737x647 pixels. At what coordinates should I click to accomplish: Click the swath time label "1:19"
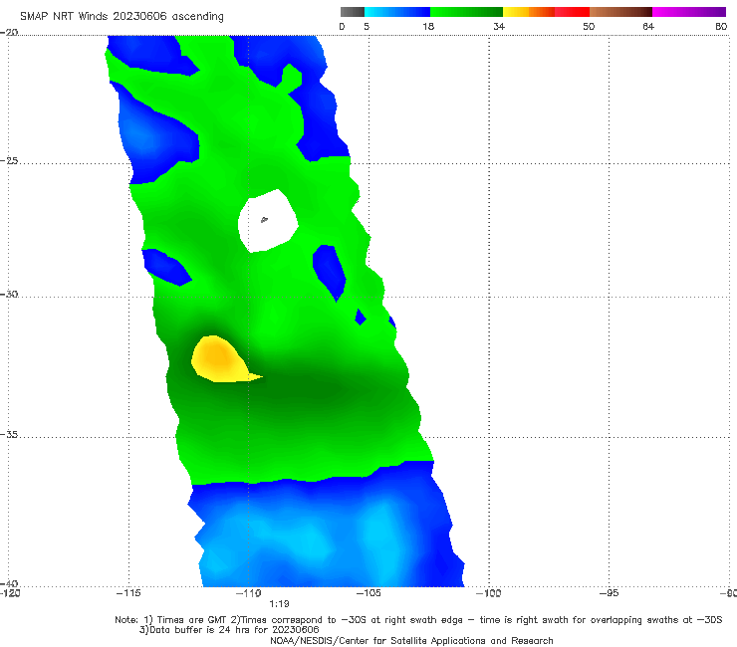click(x=279, y=604)
